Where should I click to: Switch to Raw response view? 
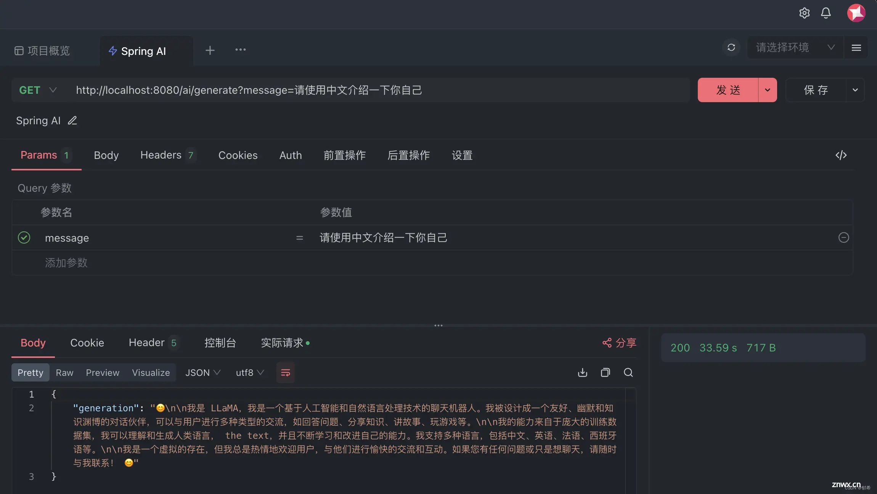(x=64, y=372)
